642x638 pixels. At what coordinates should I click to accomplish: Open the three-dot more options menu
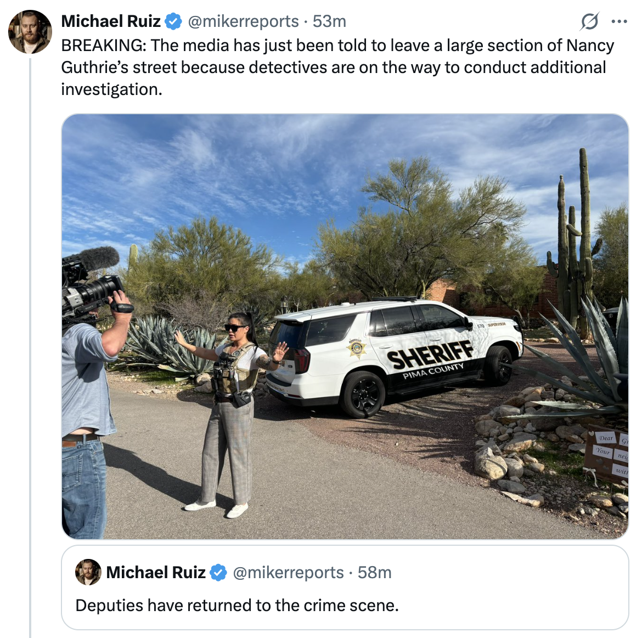pos(618,21)
